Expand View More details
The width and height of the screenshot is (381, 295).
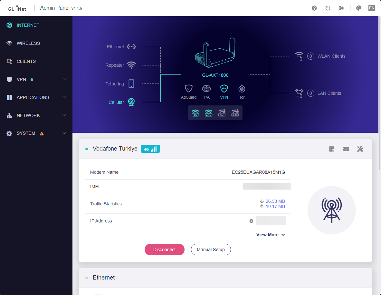click(271, 235)
